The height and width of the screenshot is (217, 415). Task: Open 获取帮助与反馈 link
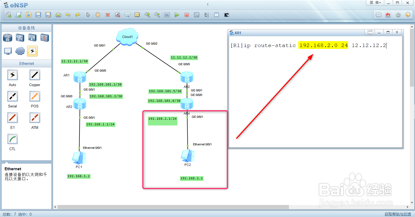click(398, 214)
